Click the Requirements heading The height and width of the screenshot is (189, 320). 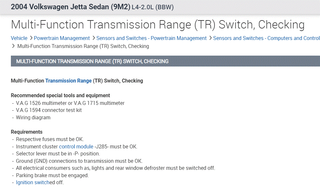coord(27,132)
